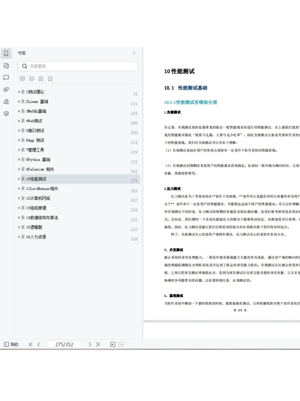Jump to the last page
The image size is (300, 401).
click(x=98, y=344)
